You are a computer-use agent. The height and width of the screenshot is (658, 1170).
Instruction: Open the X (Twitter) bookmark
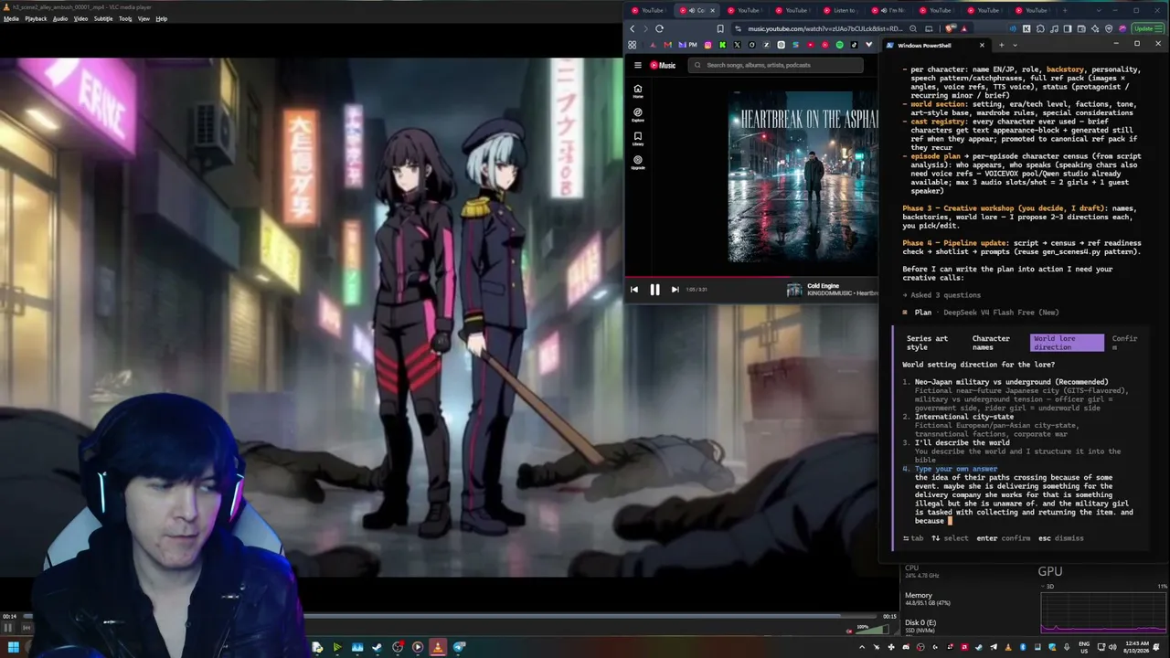click(x=737, y=45)
